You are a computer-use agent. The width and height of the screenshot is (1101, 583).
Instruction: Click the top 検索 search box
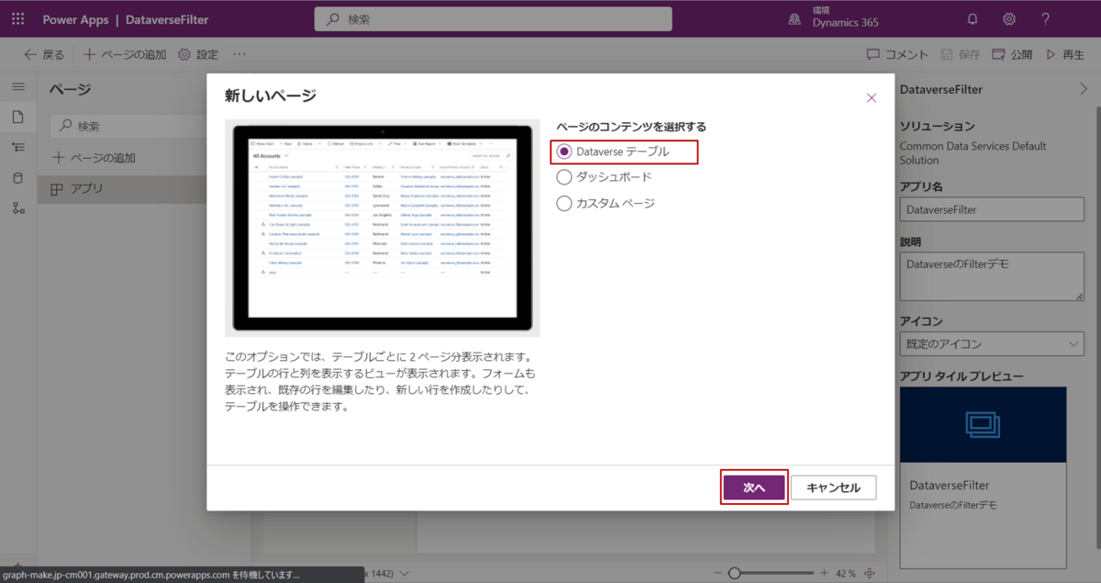[493, 18]
